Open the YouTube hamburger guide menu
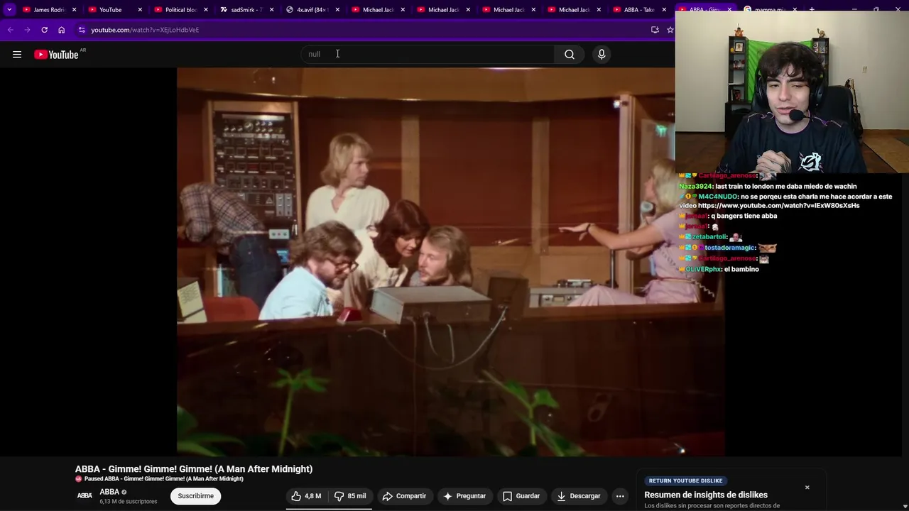Image resolution: width=909 pixels, height=511 pixels. coord(17,55)
